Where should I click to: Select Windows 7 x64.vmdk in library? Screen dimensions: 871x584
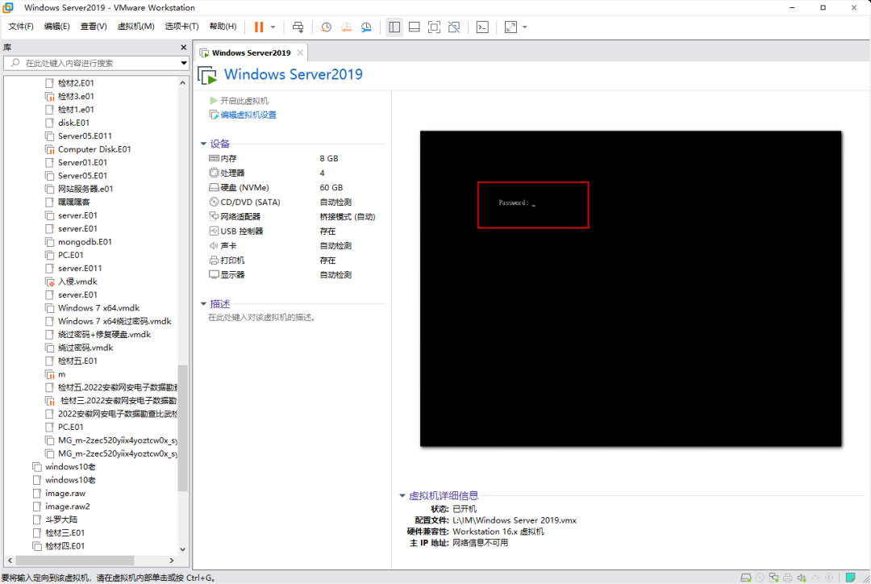(99, 308)
